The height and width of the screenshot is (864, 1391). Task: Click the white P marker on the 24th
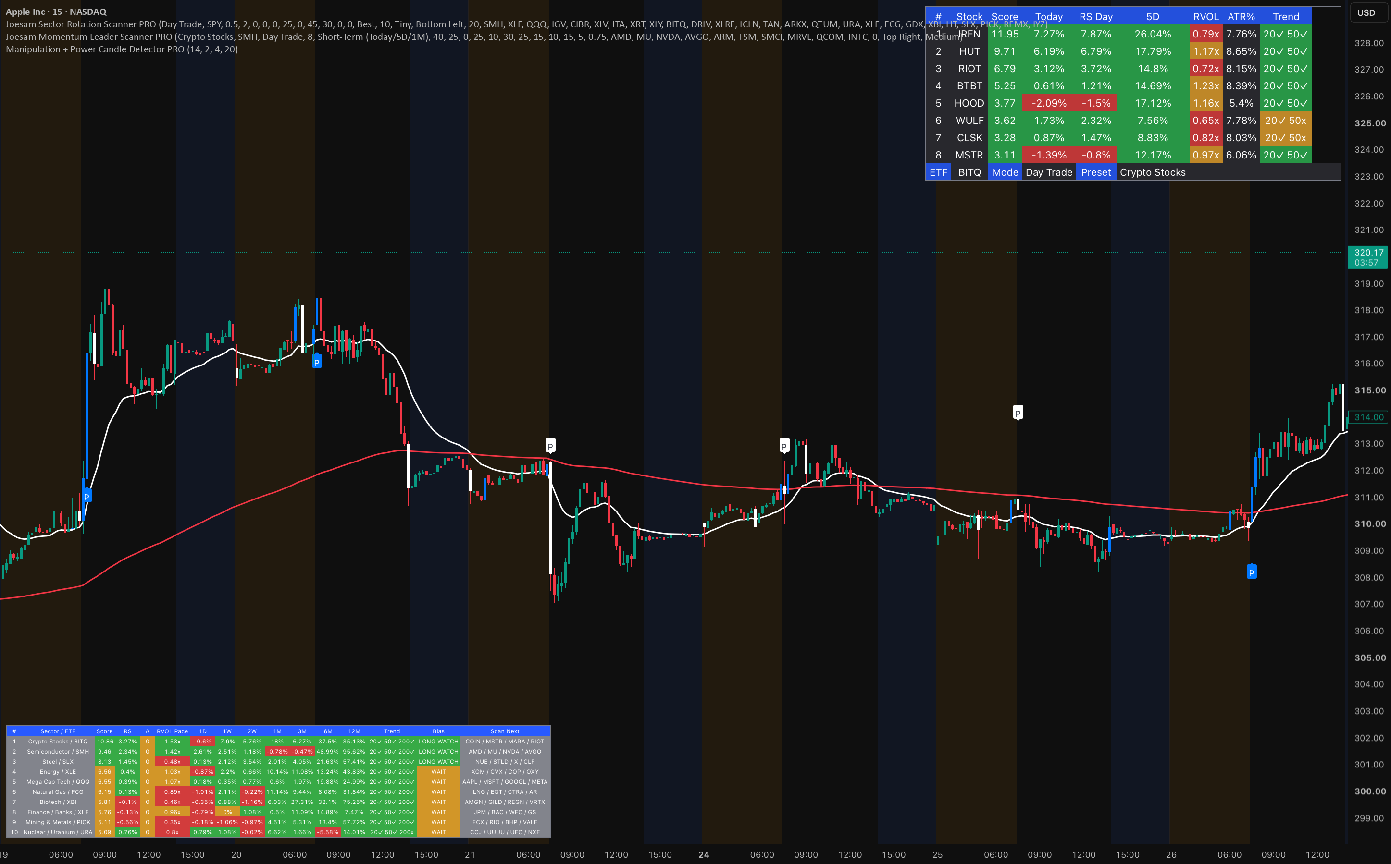784,446
